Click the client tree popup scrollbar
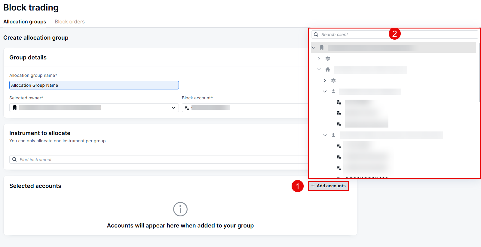 tap(479, 72)
